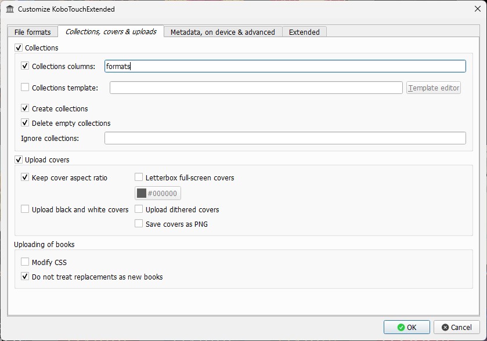Click the Ignore collections label
Screen dimensions: 487x341
tap(50, 139)
